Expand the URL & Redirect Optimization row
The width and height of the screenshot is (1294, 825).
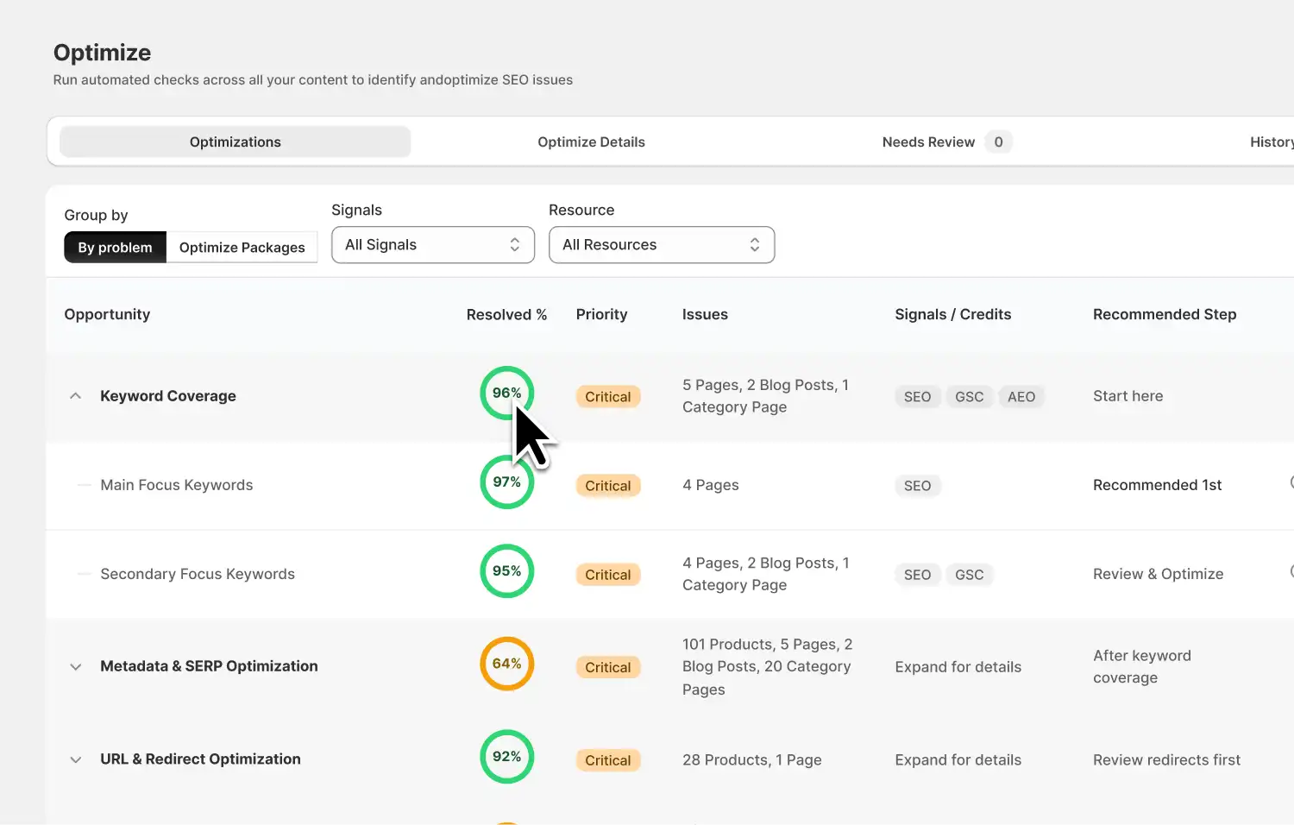click(x=76, y=759)
